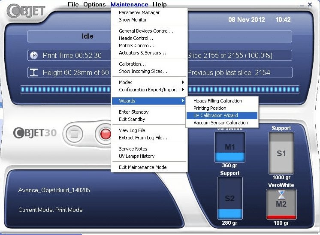
Task: Select Actuators & Sensors entry
Action: point(149,53)
